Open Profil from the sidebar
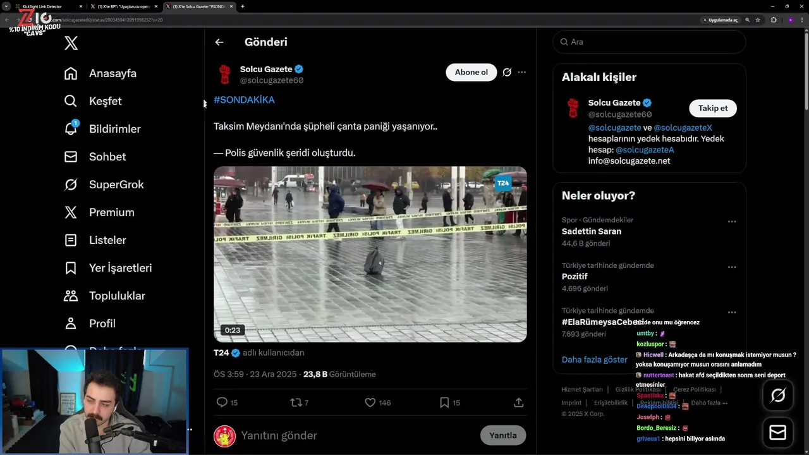Viewport: 809px width, 455px height. (x=90, y=324)
